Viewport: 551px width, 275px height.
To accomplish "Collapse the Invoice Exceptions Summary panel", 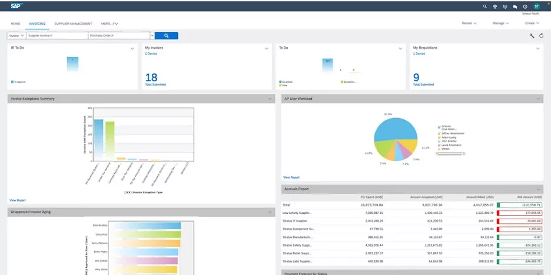I will click(270, 99).
